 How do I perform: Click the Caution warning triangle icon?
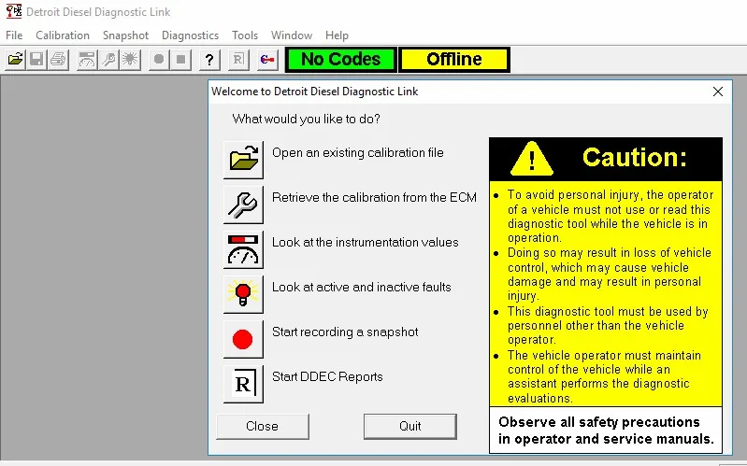[532, 159]
